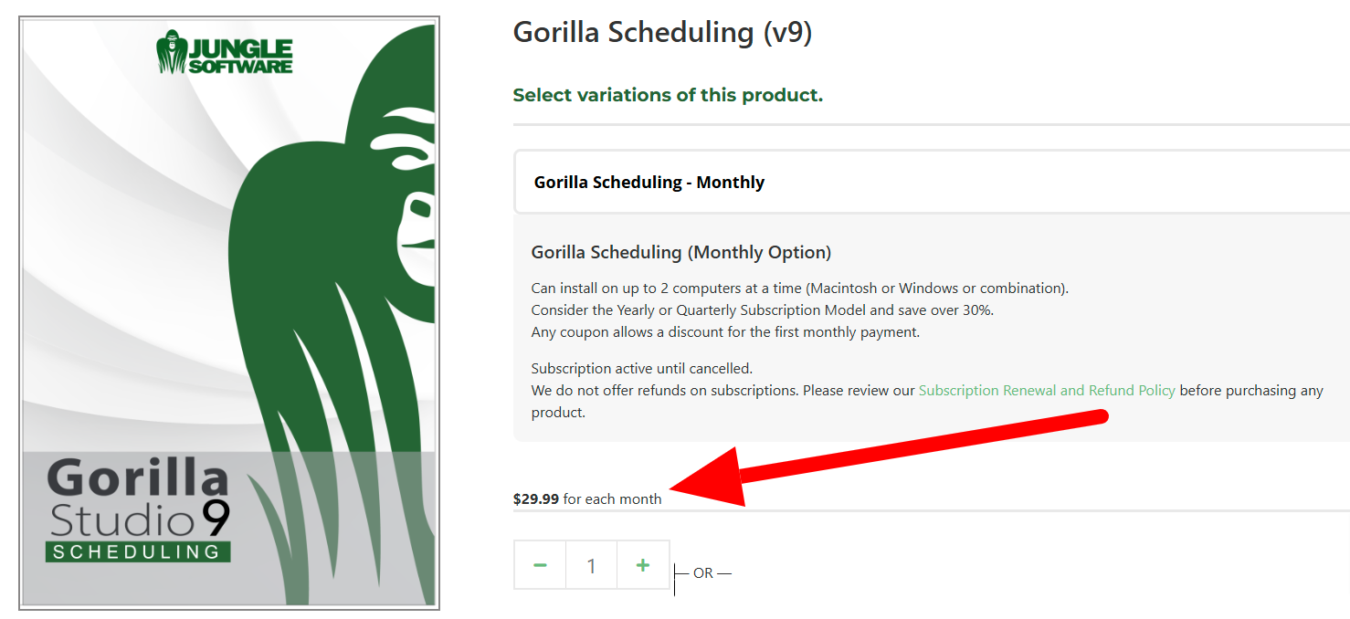Viewport: 1350px width, 619px height.
Task: Click the "Subscription active until cancelled" text
Action: pos(641,369)
